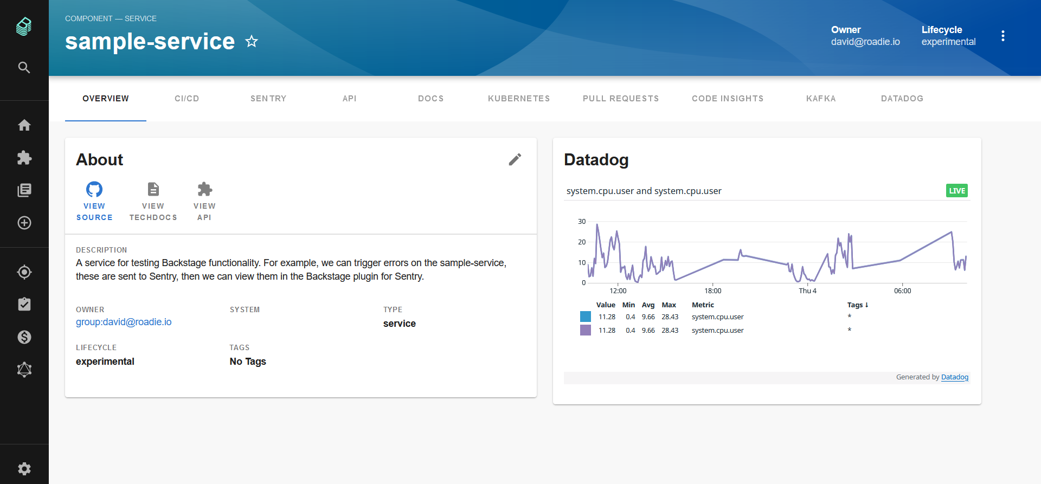
Task: Click the create plus-circle sidebar icon
Action: (24, 223)
